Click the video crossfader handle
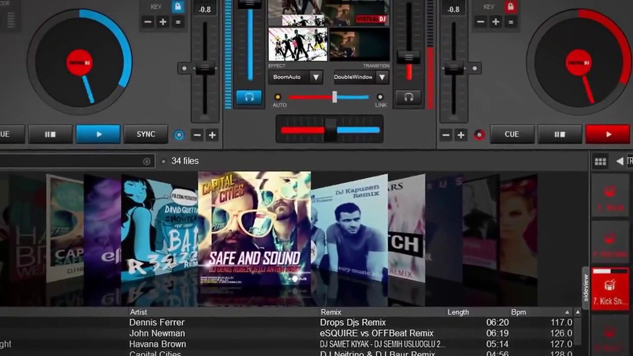Screen dimensions: 633x356 pyautogui.click(x=335, y=97)
